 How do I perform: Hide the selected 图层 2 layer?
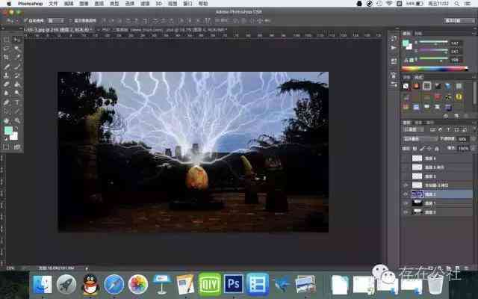click(x=406, y=194)
